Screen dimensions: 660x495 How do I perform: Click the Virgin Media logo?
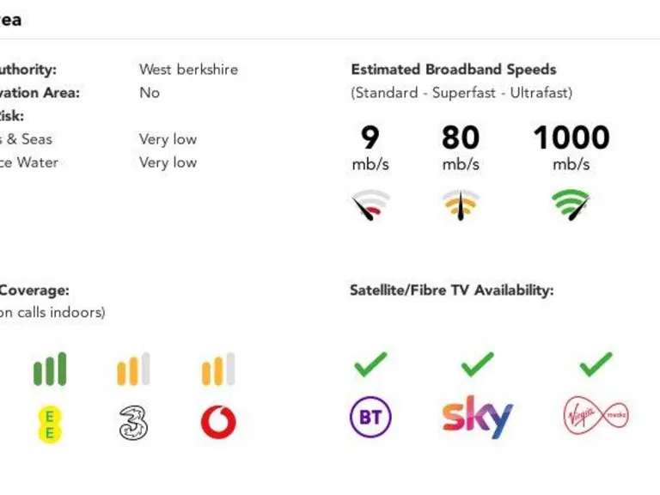(596, 417)
